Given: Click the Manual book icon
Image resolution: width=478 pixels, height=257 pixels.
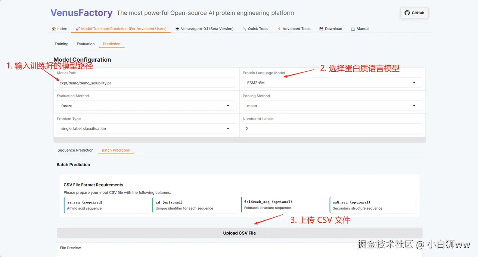Looking at the screenshot, I should click(353, 29).
